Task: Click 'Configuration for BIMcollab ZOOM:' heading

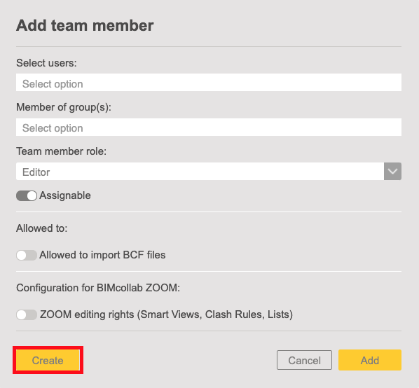Action: point(98,288)
